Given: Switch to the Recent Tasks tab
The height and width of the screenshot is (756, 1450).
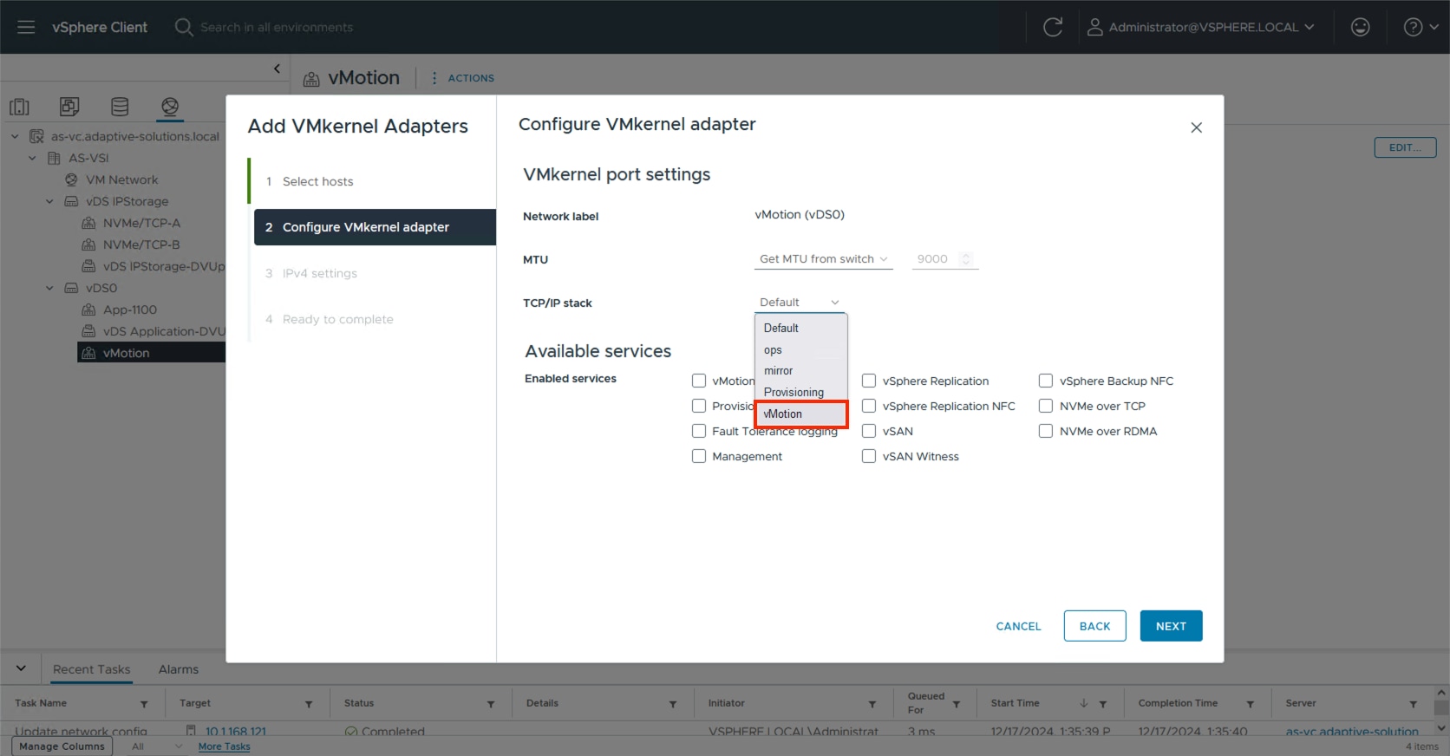Looking at the screenshot, I should tap(91, 669).
